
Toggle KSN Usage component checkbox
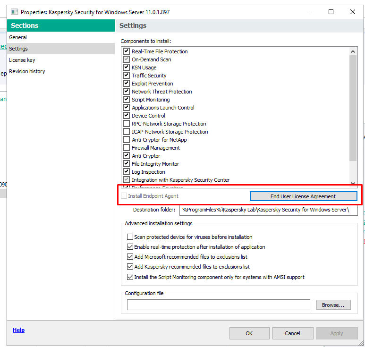[126, 67]
